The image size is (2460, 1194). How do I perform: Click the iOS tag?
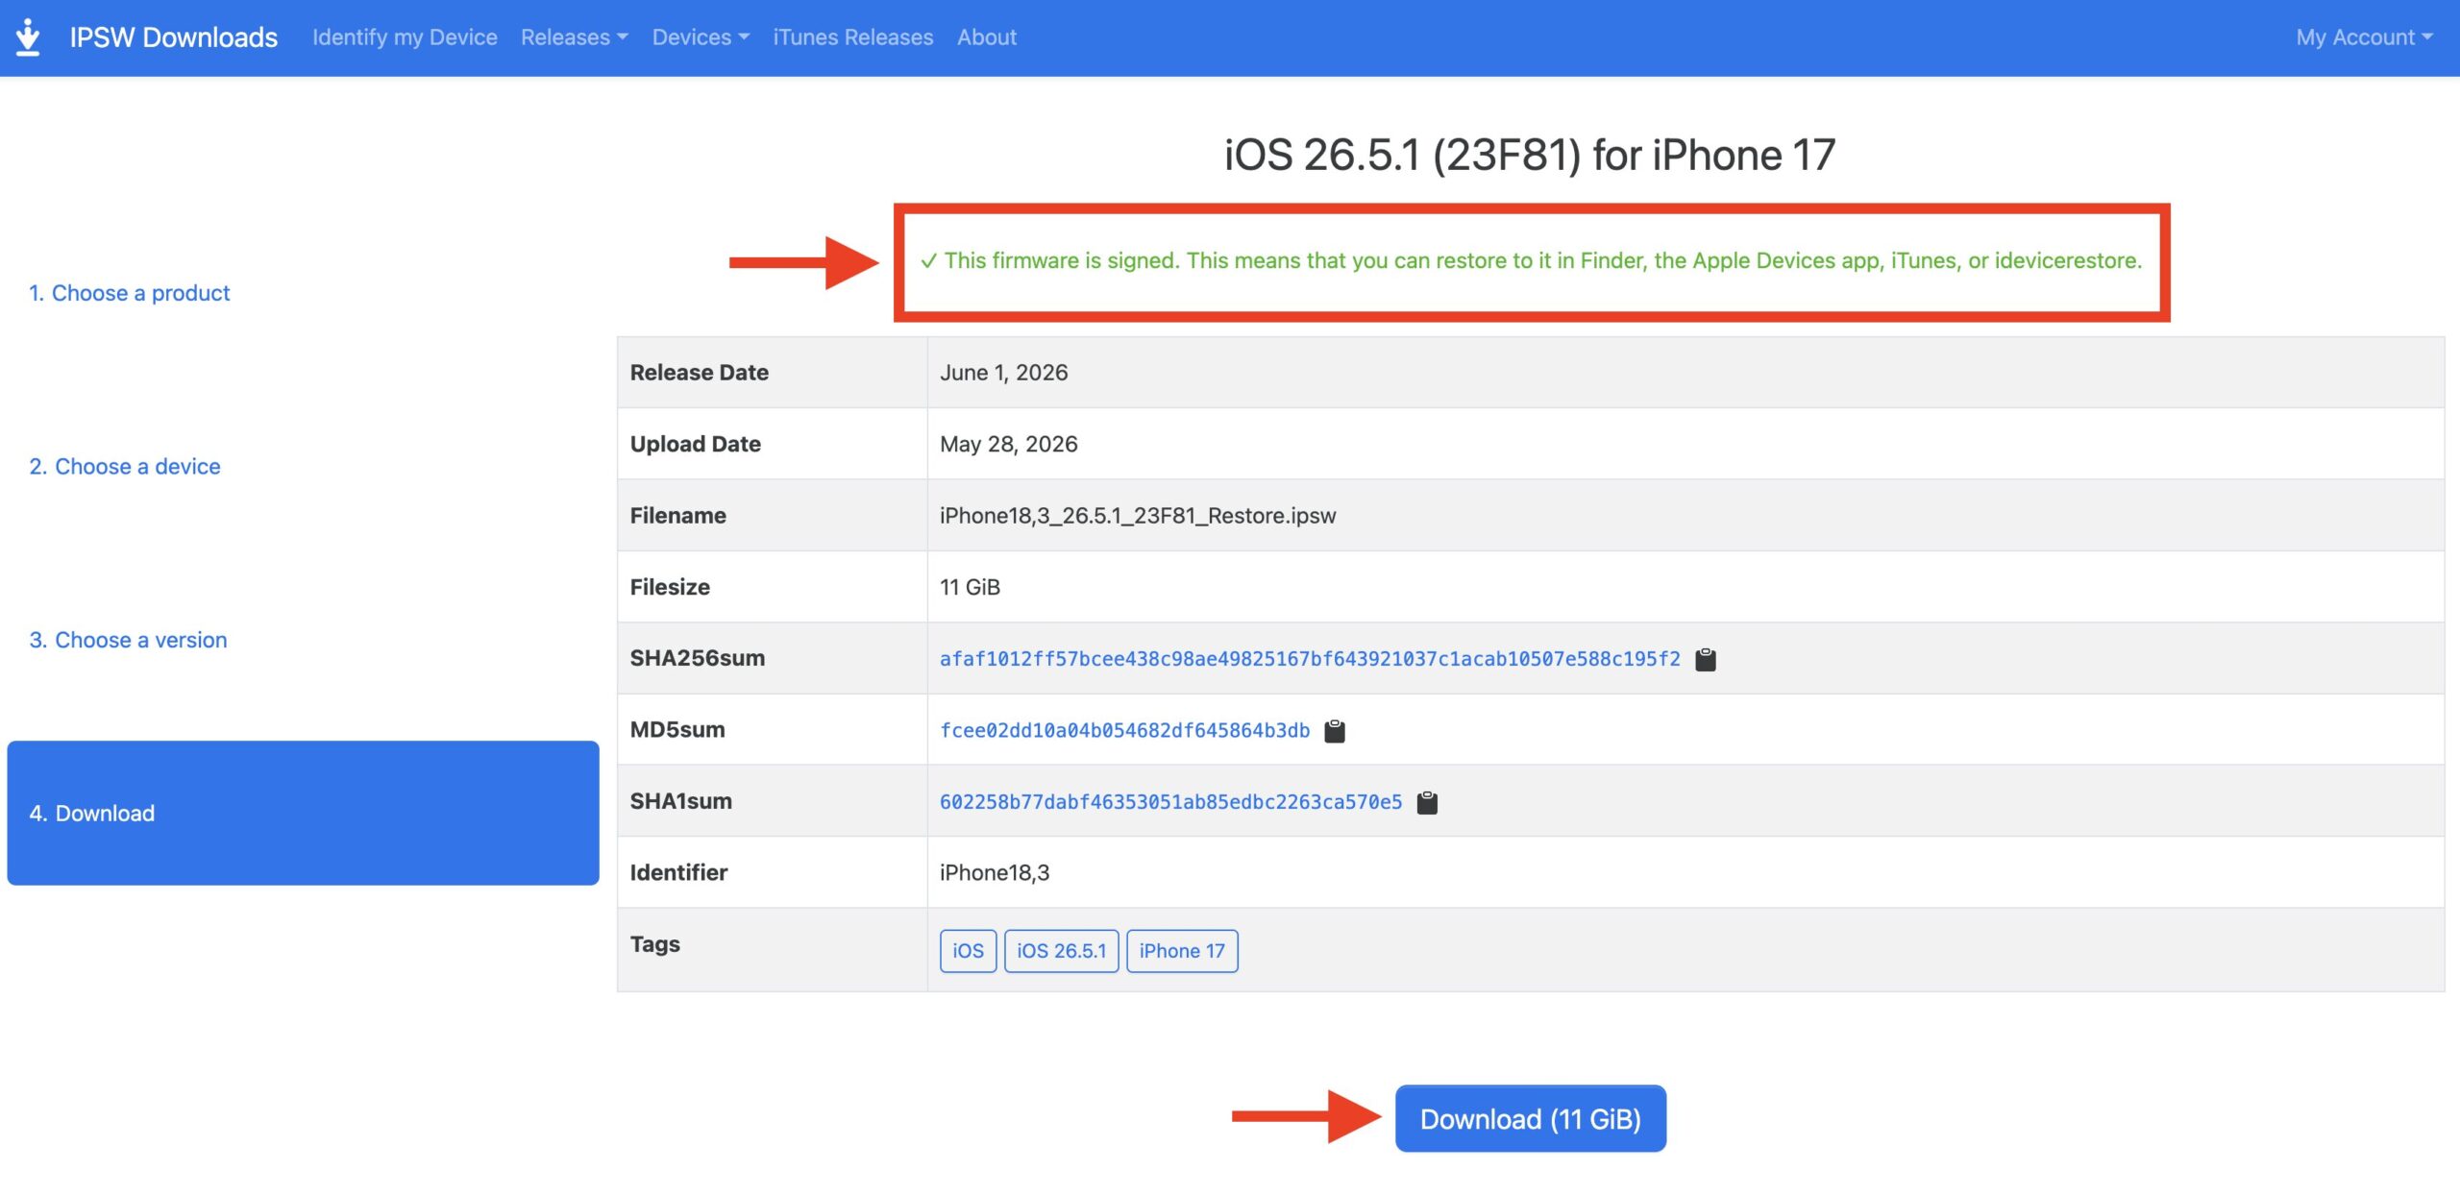[968, 951]
